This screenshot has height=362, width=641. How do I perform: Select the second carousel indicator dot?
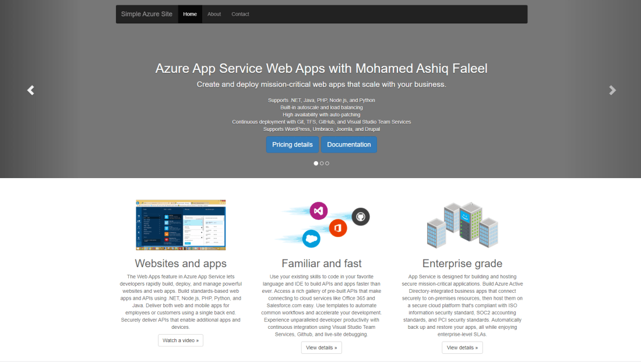[x=322, y=164]
